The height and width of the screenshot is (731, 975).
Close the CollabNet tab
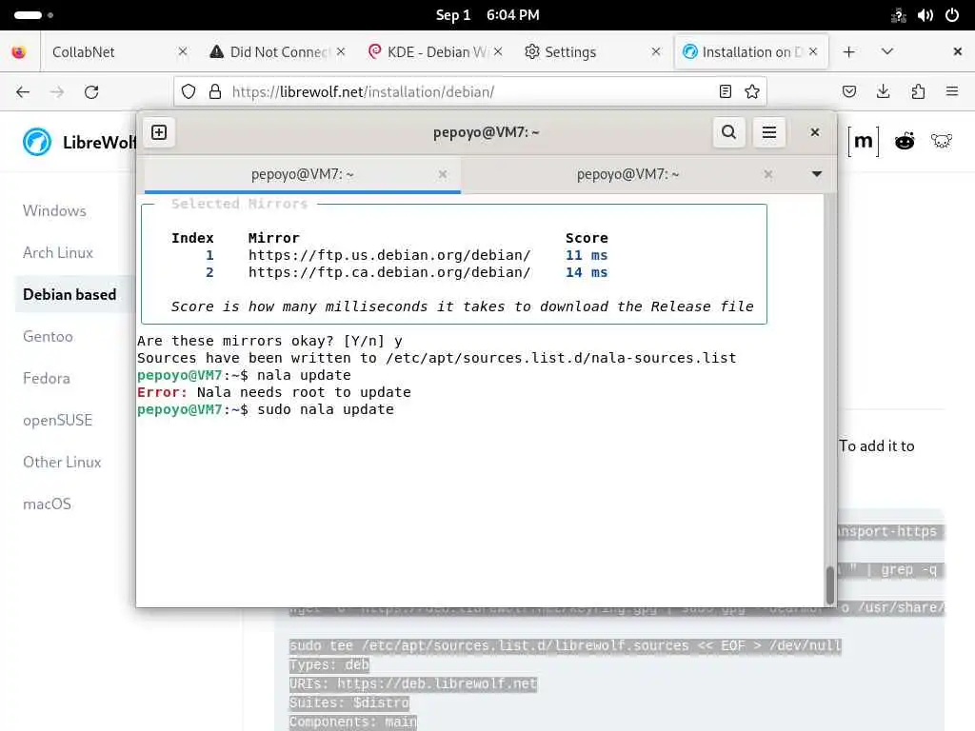[x=182, y=52]
